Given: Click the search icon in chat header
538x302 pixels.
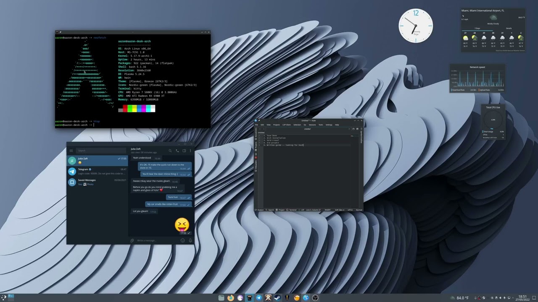Looking at the screenshot, I should click(170, 151).
